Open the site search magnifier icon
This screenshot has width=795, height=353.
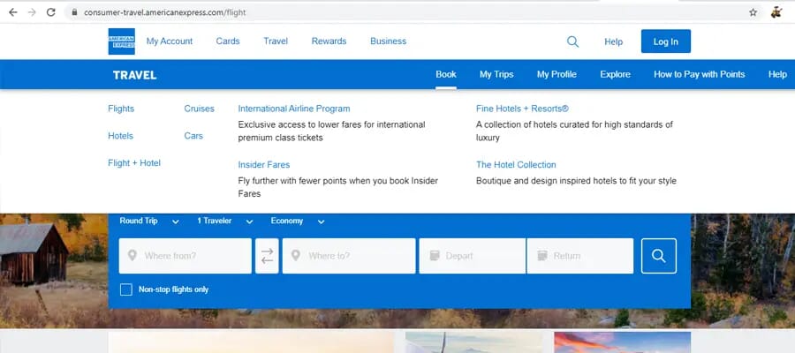coord(572,41)
